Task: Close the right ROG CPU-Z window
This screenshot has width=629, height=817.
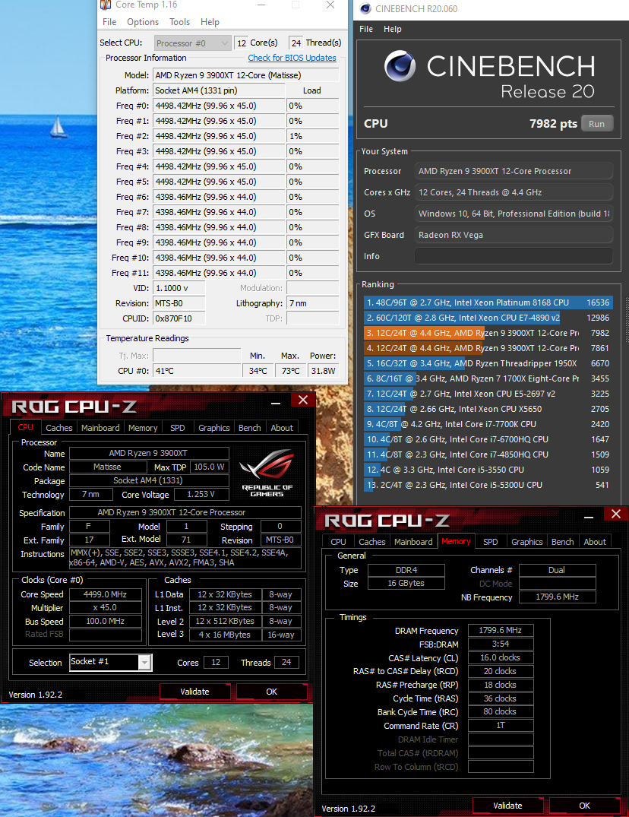Action: 616,515
